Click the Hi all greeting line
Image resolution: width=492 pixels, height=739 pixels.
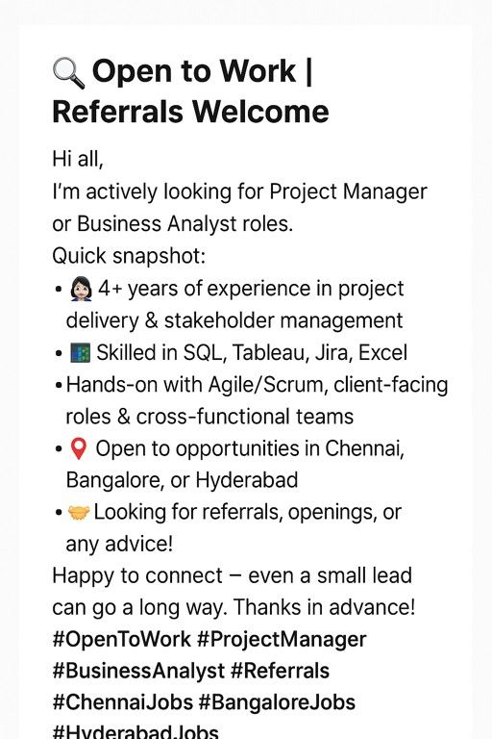point(78,159)
